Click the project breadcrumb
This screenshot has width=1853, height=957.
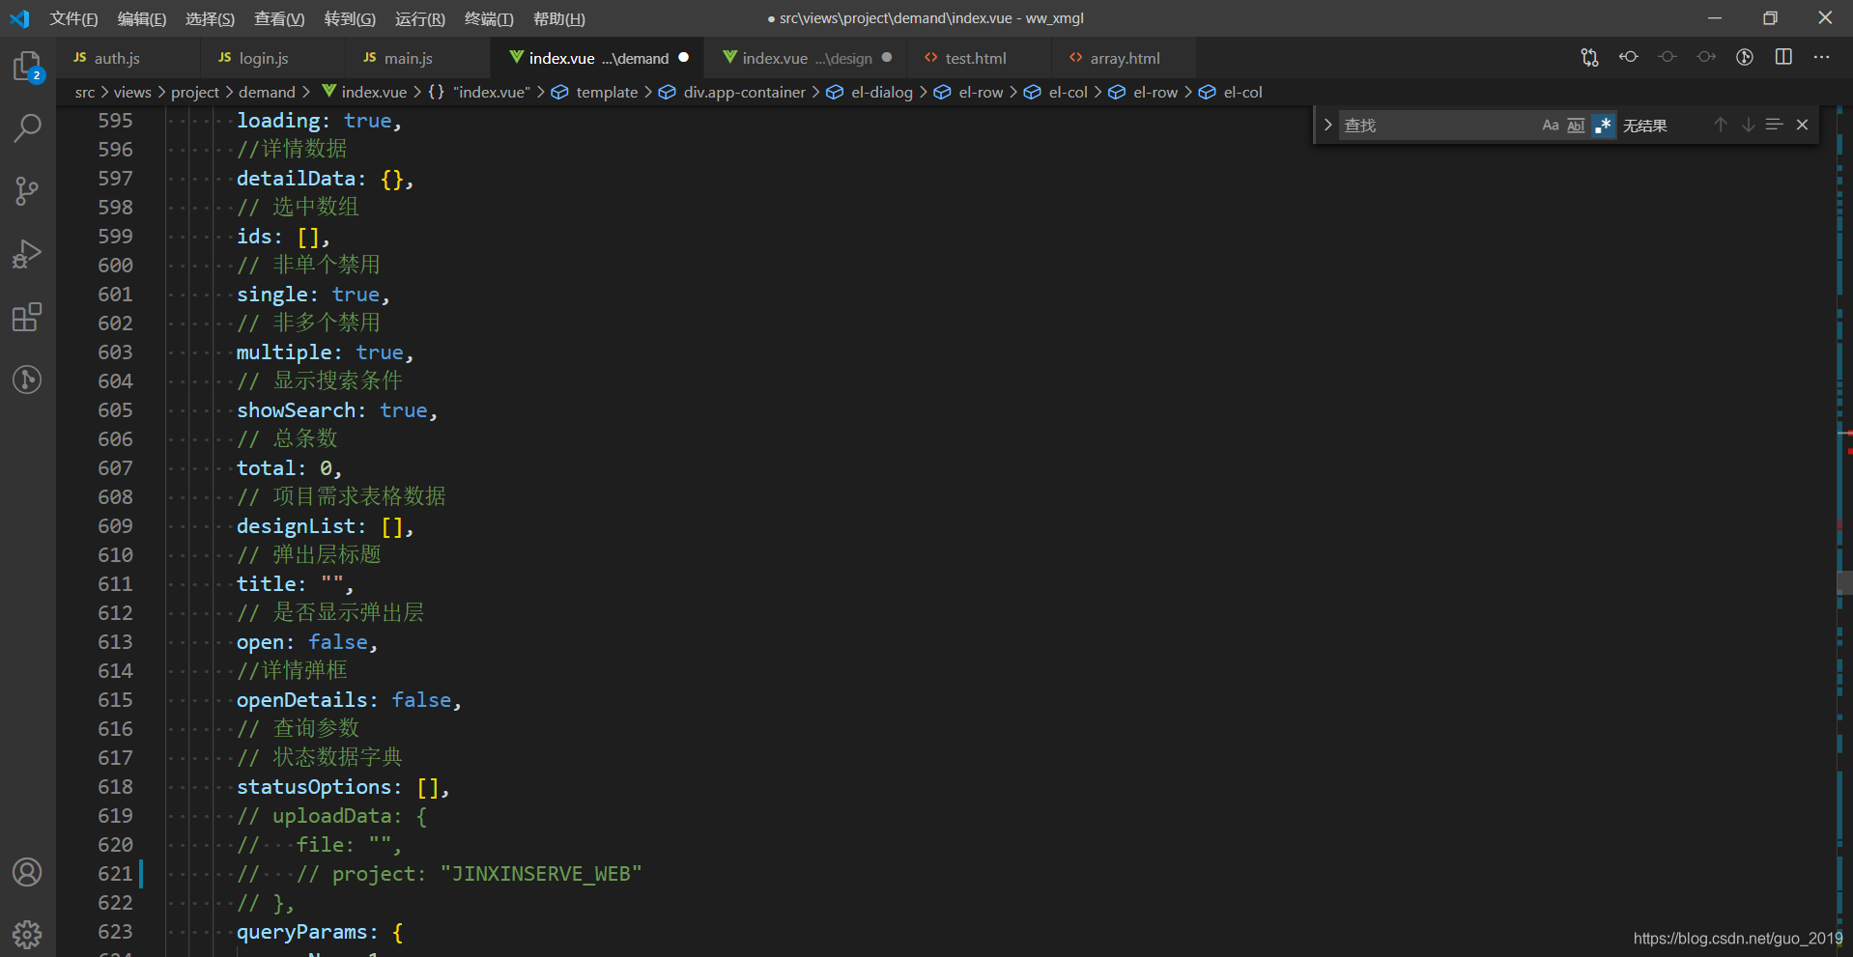pos(195,92)
